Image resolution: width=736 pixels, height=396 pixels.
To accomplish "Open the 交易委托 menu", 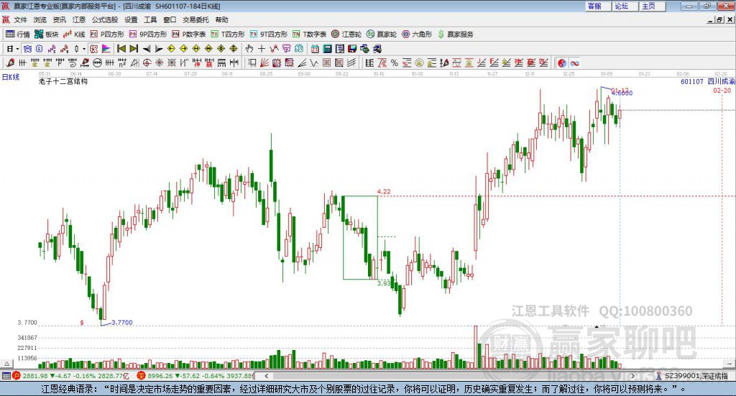I will [195, 19].
